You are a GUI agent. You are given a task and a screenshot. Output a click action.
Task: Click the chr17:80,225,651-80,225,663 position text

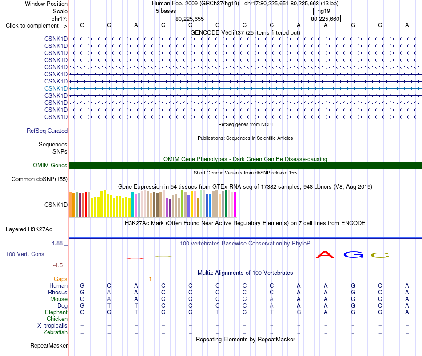[291, 4]
